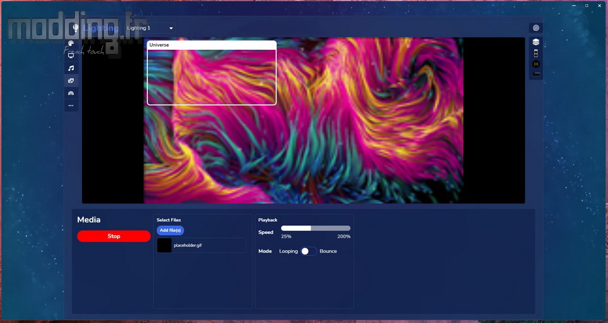Maximize the application window
This screenshot has width=608, height=323.
coord(587,5)
